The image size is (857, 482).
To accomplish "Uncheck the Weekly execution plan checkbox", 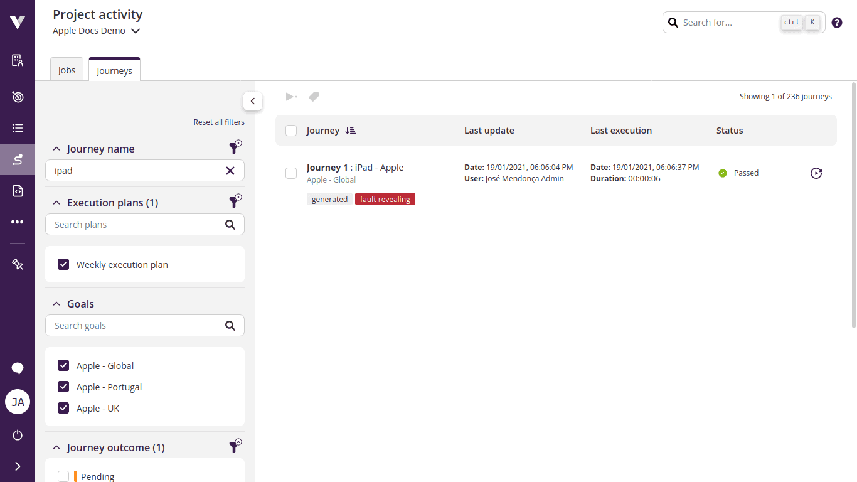I will point(63,265).
